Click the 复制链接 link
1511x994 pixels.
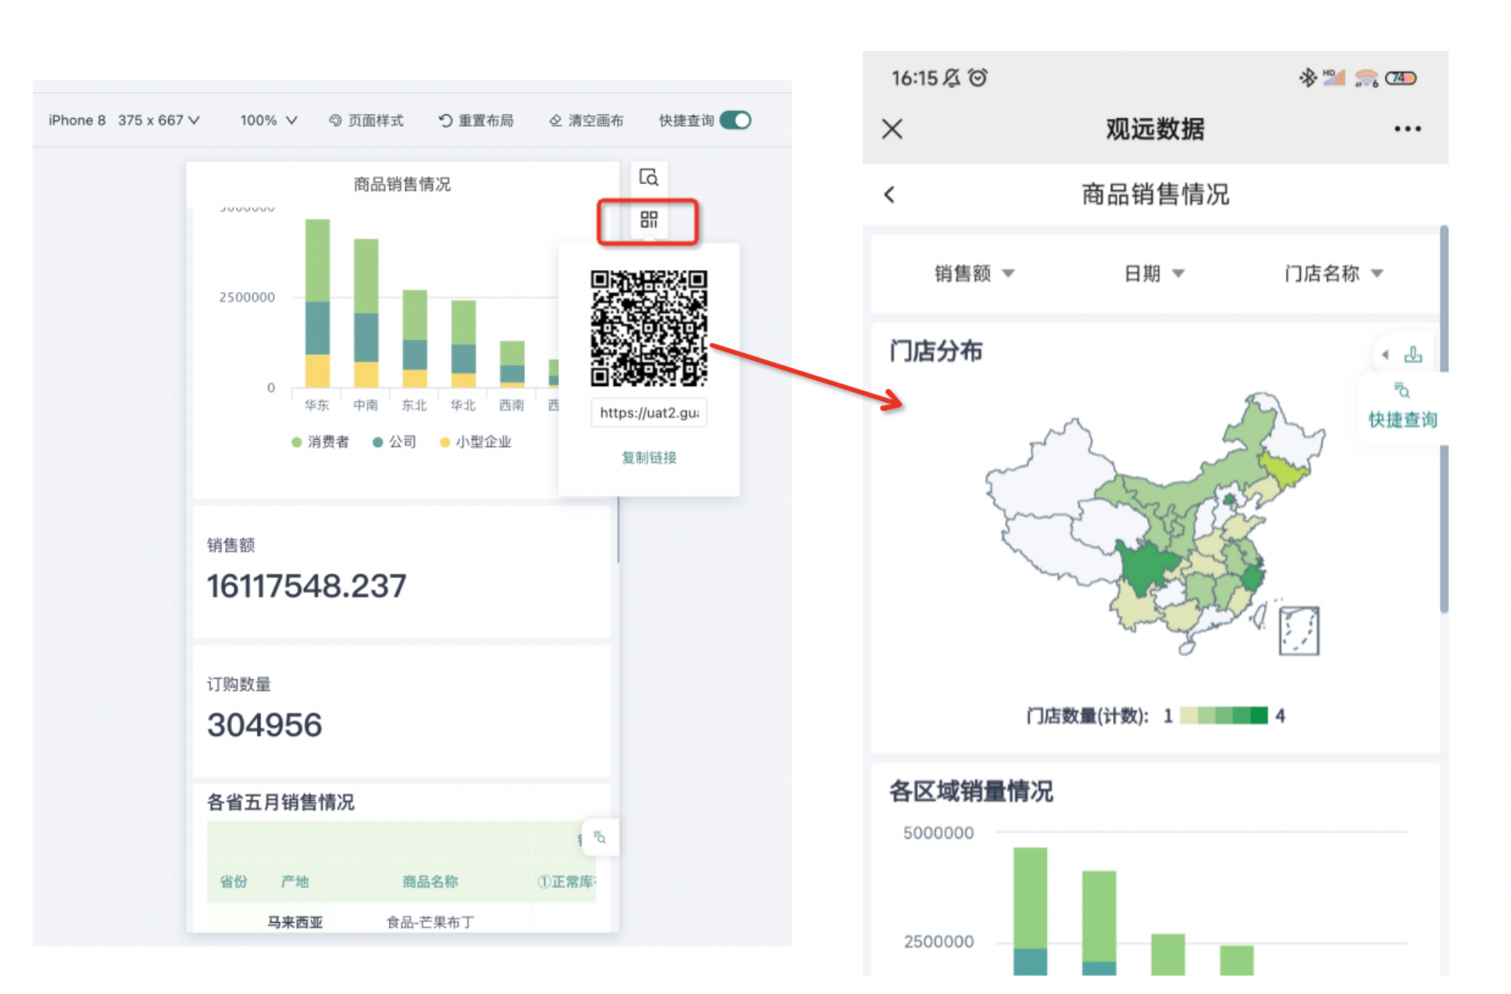[649, 458]
